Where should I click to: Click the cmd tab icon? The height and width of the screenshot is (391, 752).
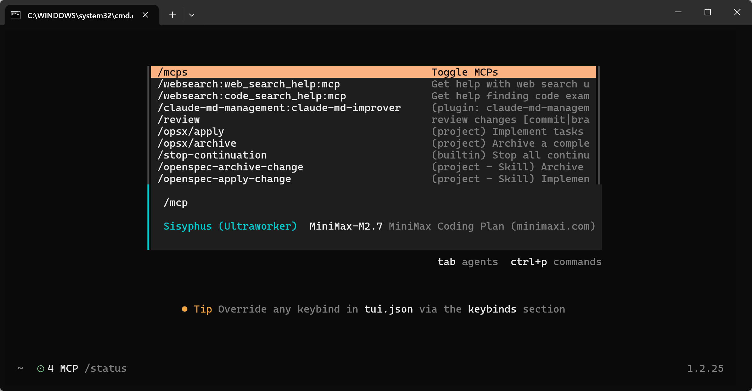point(16,15)
